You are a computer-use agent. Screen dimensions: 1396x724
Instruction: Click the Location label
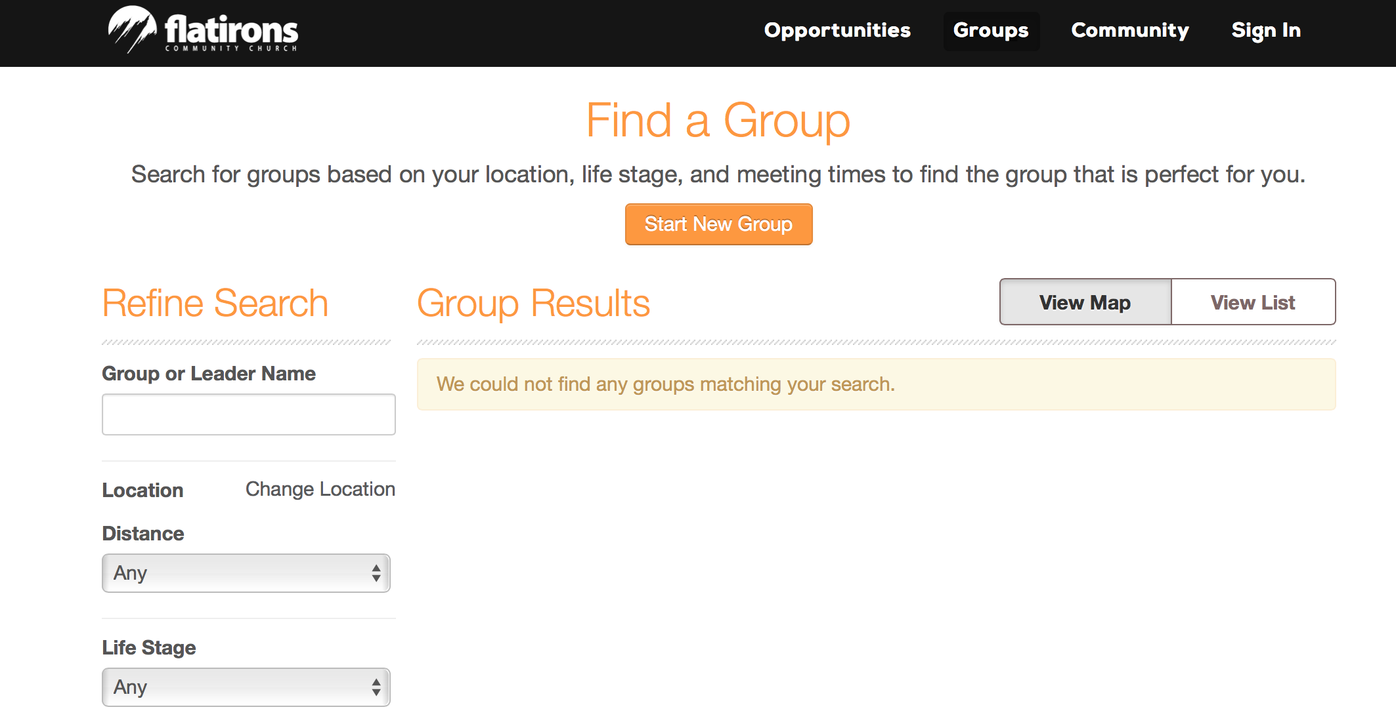click(x=142, y=491)
